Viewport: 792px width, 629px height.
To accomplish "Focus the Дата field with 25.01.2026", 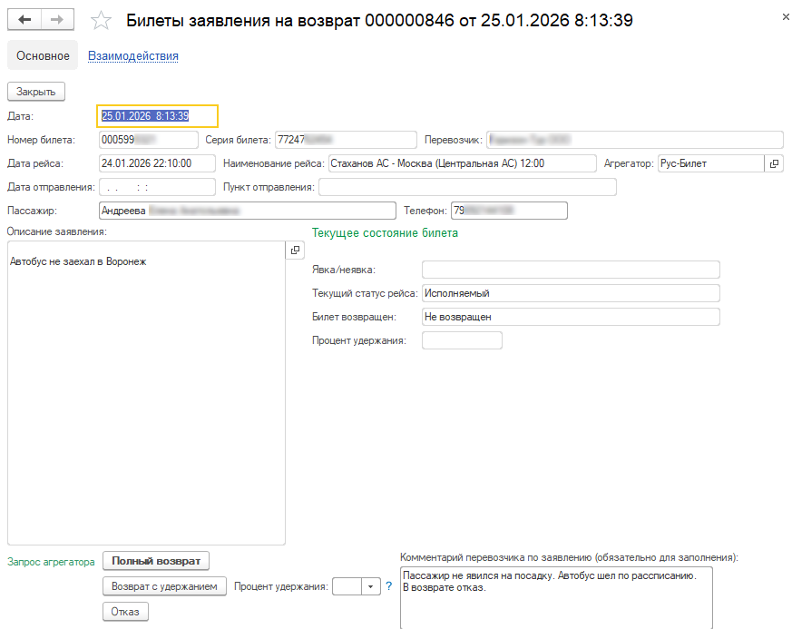I will tap(157, 116).
